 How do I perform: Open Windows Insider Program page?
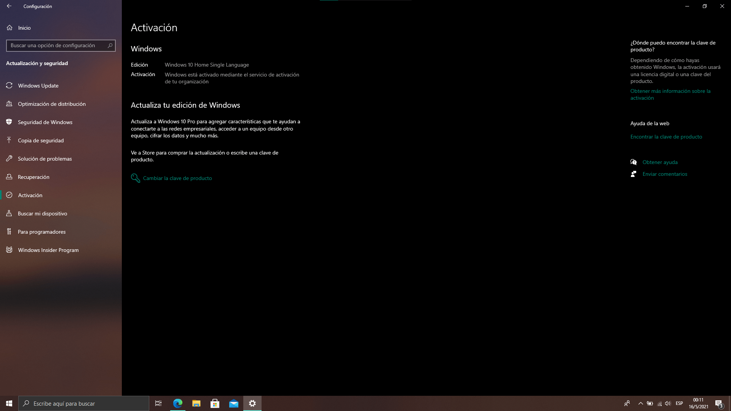pos(48,250)
